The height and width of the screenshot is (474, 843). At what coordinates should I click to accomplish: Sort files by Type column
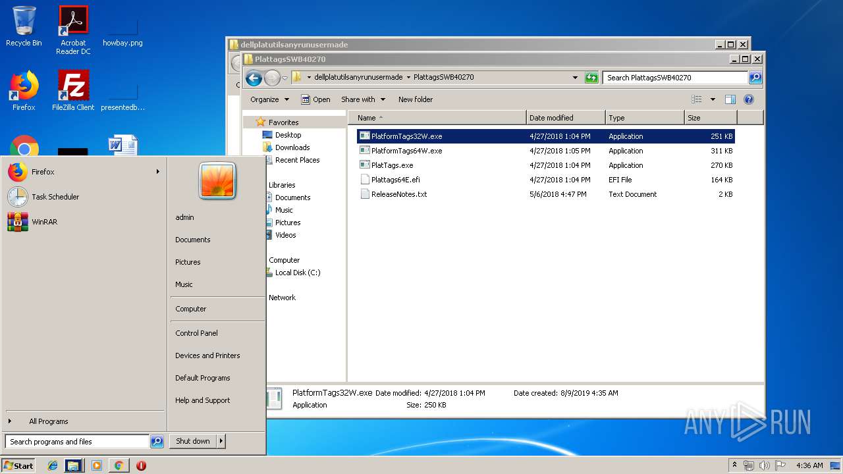coord(645,118)
